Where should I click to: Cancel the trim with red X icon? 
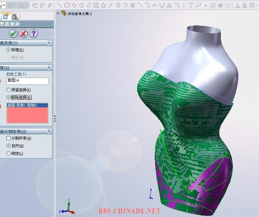coord(23,34)
